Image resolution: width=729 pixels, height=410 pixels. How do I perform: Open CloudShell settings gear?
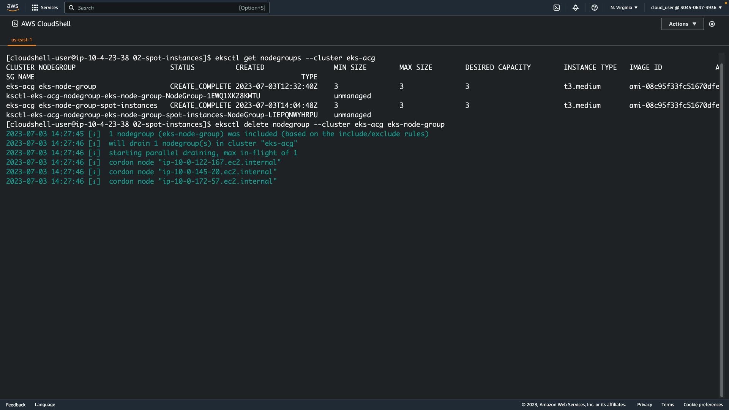point(712,24)
